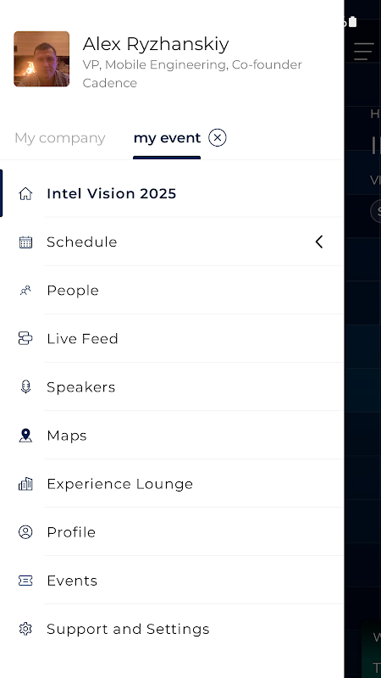Screen dimensions: 381x678
Task: Tap the gear icon for Support and Settings
Action: coord(25,629)
